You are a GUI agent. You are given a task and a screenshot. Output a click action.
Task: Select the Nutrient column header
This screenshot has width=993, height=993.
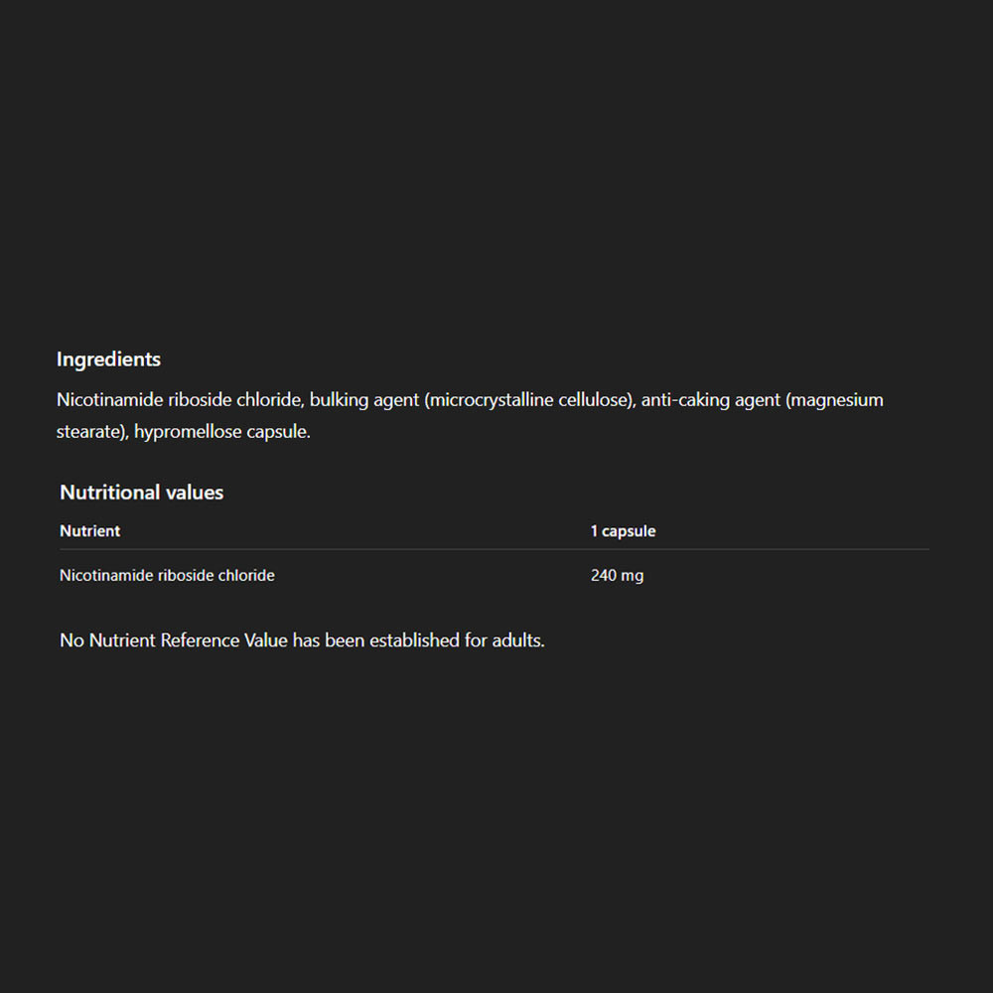90,530
